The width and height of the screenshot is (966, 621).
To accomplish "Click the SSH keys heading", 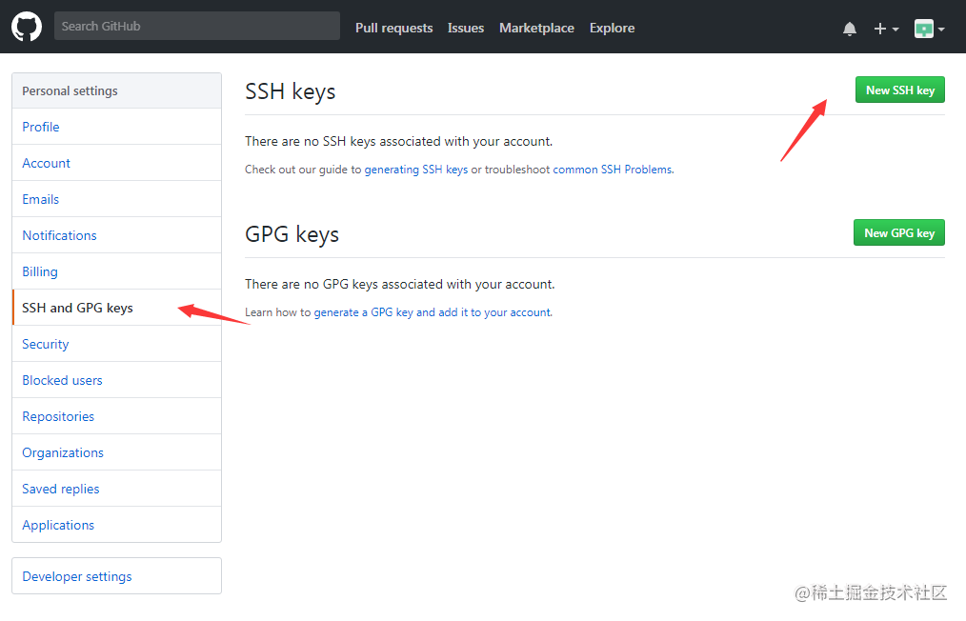I will [x=291, y=91].
